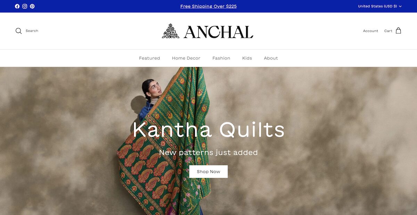This screenshot has width=417, height=215.
Task: Click the Shop Now button
Action: [x=208, y=172]
